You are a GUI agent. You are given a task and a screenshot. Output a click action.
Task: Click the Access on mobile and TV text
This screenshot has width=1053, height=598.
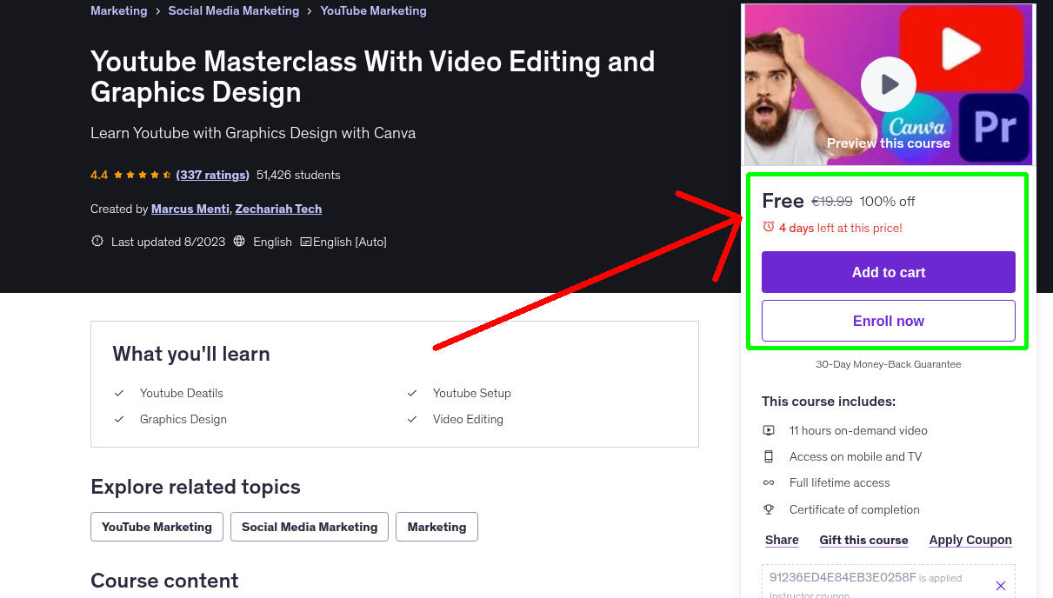pyautogui.click(x=856, y=456)
